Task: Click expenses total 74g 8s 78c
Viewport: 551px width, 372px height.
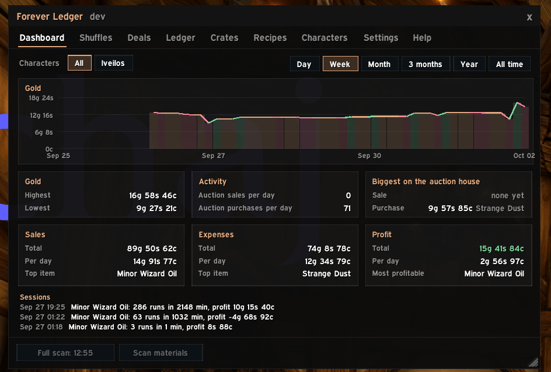Action: coord(329,248)
